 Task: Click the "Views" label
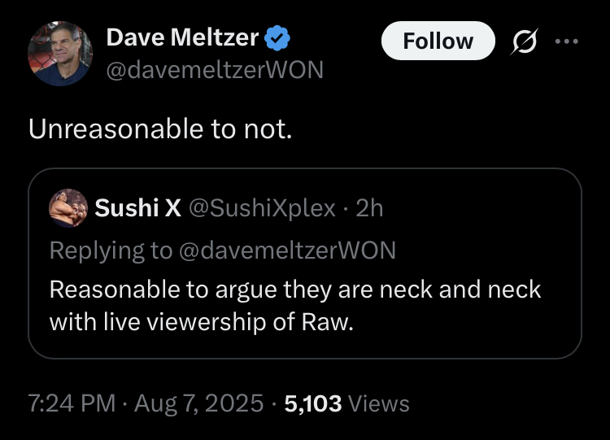pos(378,403)
